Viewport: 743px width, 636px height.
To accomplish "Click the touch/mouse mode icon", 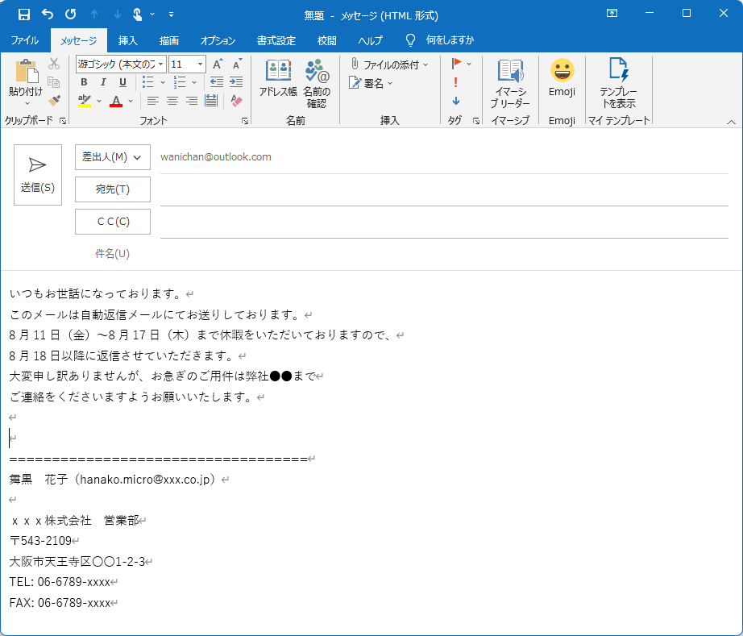I will 138,15.
